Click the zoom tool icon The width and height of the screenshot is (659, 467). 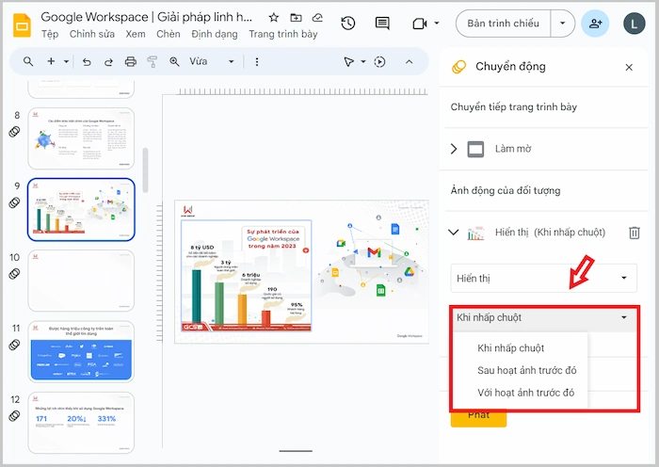(x=174, y=62)
